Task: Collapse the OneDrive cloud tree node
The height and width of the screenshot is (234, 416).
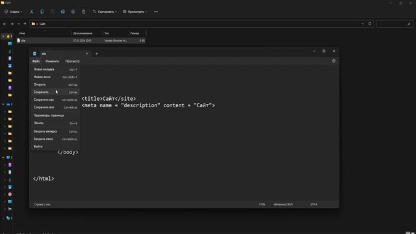Action: [3, 105]
